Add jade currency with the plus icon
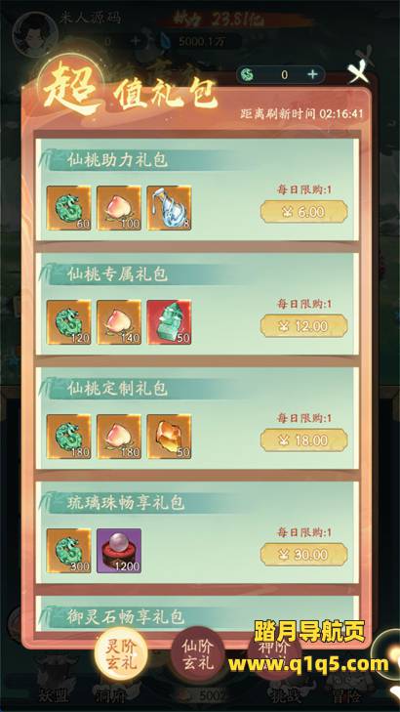 pyautogui.click(x=312, y=74)
